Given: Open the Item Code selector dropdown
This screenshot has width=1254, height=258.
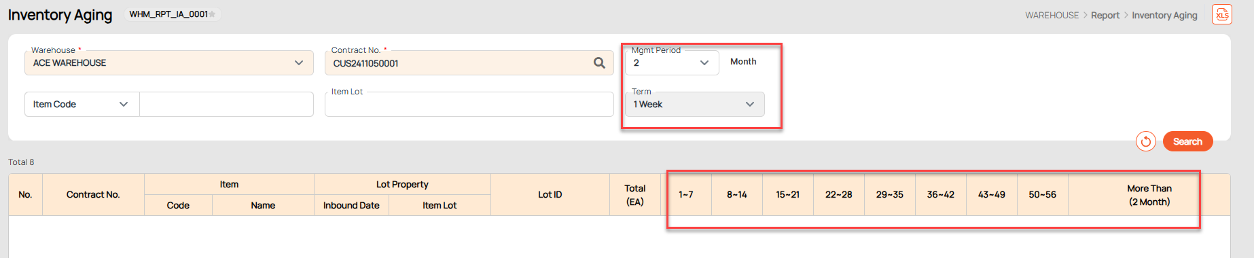Looking at the screenshot, I should click(82, 104).
